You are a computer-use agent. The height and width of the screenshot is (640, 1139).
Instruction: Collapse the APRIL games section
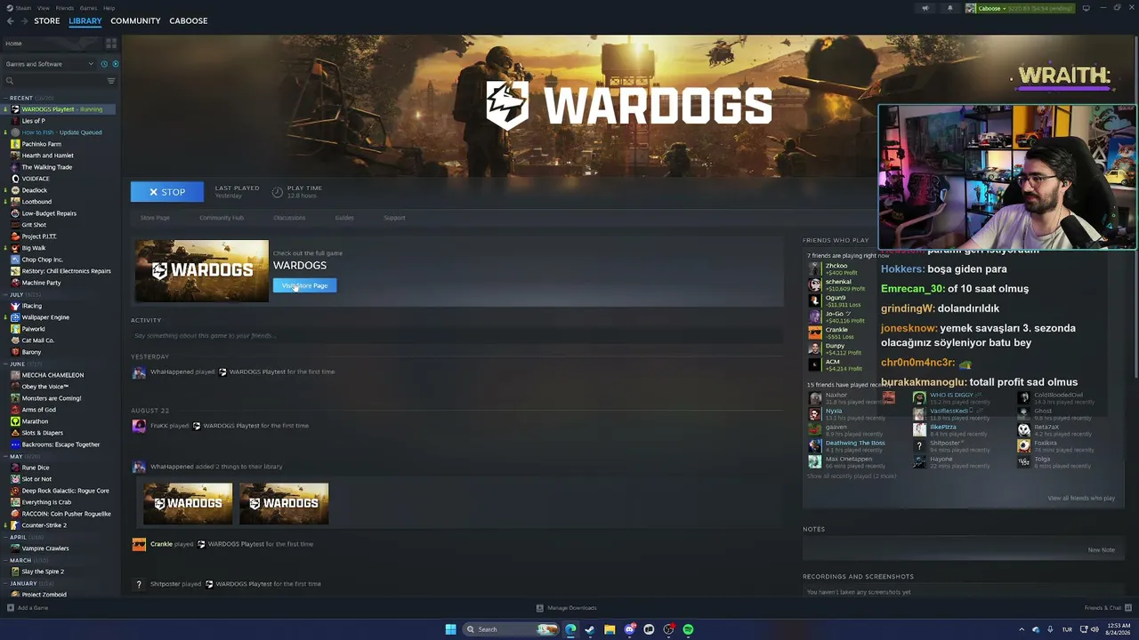pos(6,537)
